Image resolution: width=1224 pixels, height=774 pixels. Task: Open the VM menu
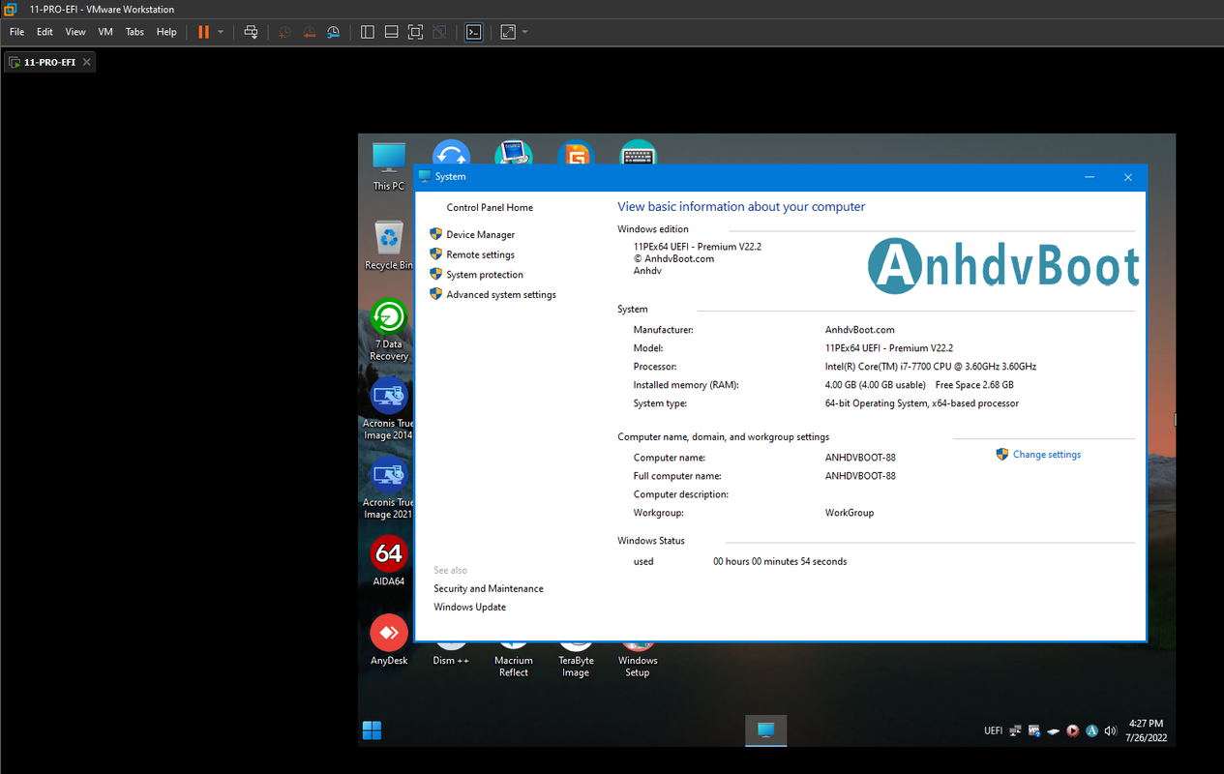click(x=105, y=32)
